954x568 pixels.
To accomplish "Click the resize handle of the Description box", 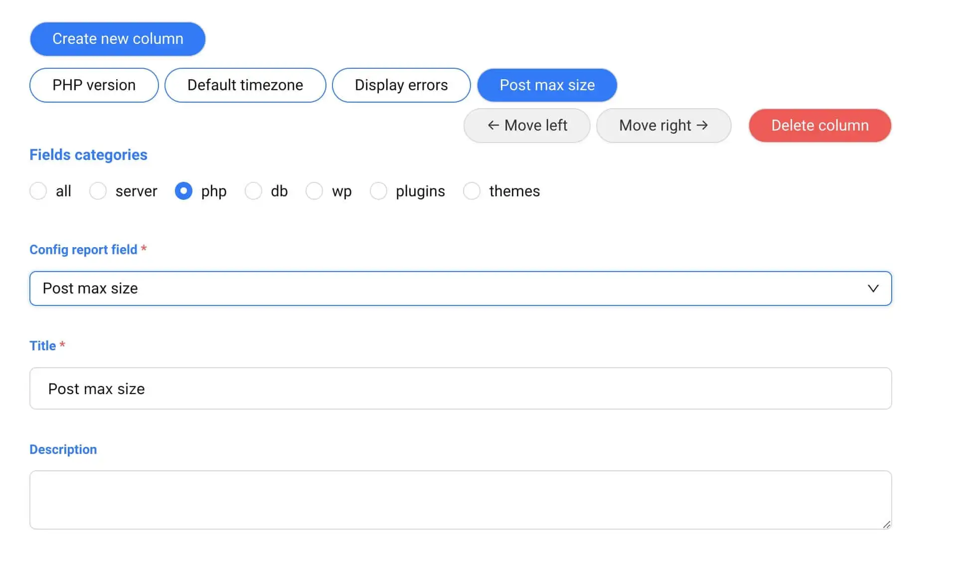I will 887,524.
